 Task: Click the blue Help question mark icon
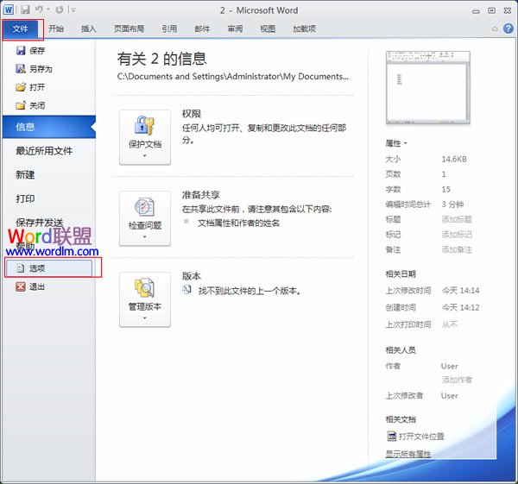click(509, 28)
